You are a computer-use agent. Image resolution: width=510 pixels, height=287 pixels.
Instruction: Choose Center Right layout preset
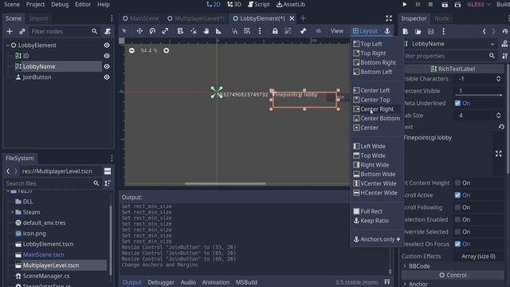point(377,109)
